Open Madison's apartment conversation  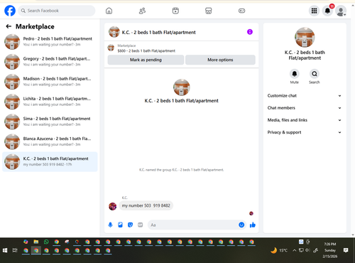point(50,82)
